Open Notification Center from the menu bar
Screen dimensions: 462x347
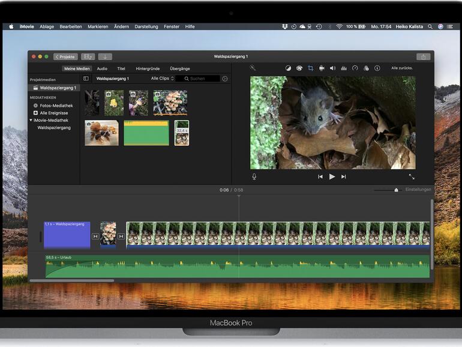[450, 26]
